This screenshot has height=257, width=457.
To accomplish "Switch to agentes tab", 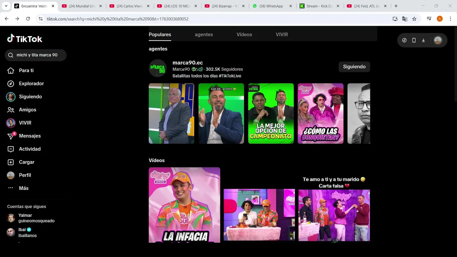I will 204,35.
